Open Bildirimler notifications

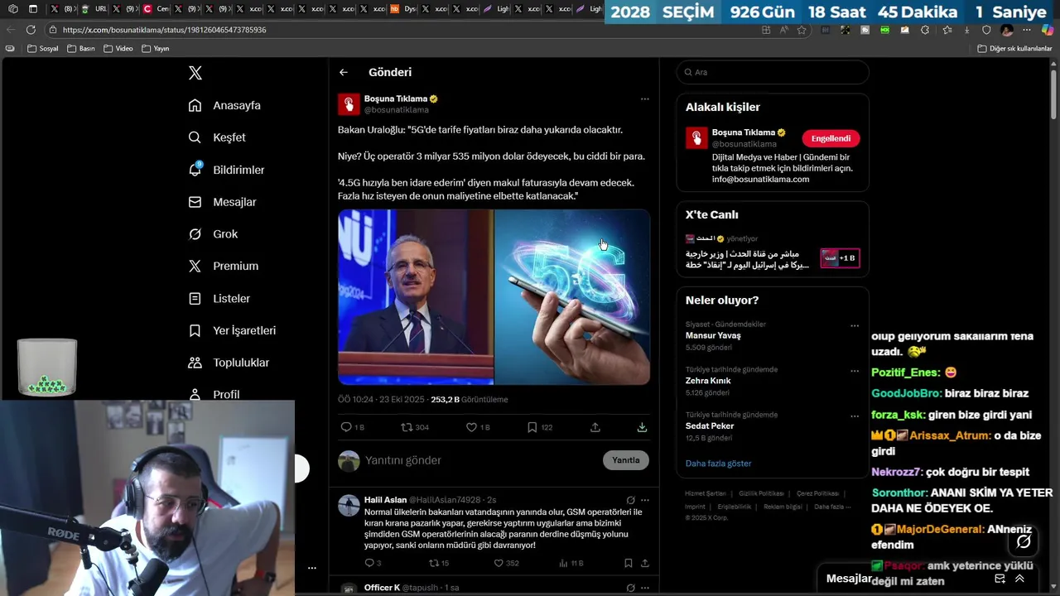tap(226, 170)
